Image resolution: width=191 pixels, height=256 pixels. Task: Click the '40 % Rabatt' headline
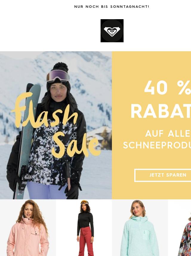tap(161, 100)
